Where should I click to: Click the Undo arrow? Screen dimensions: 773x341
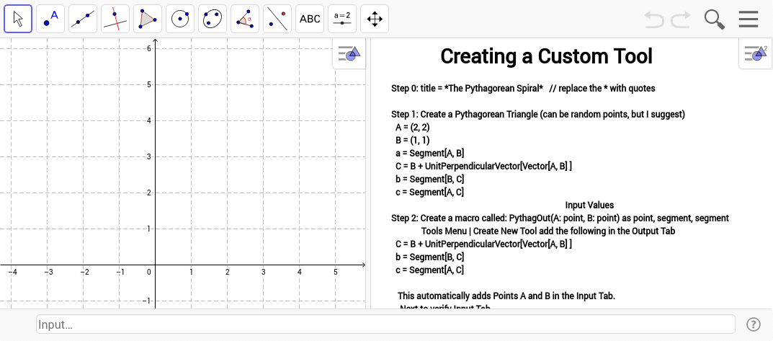[x=654, y=19]
